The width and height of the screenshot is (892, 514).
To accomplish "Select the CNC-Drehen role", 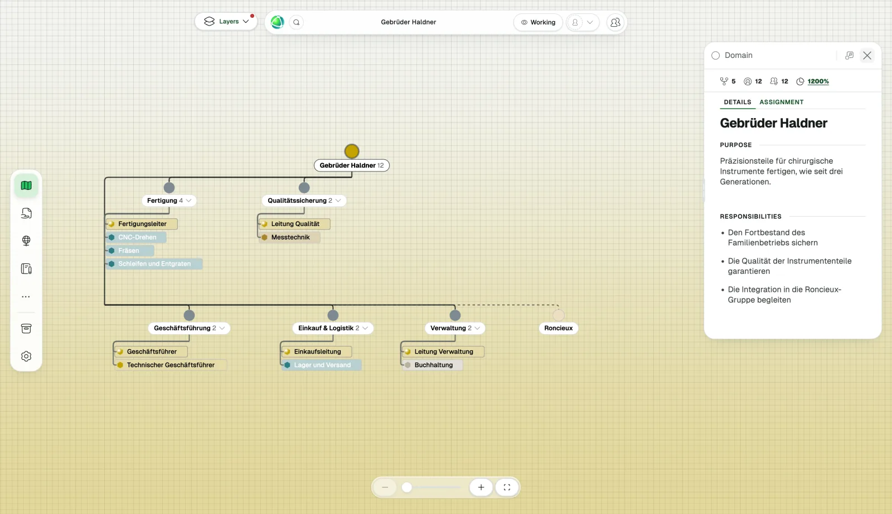I will tap(137, 237).
